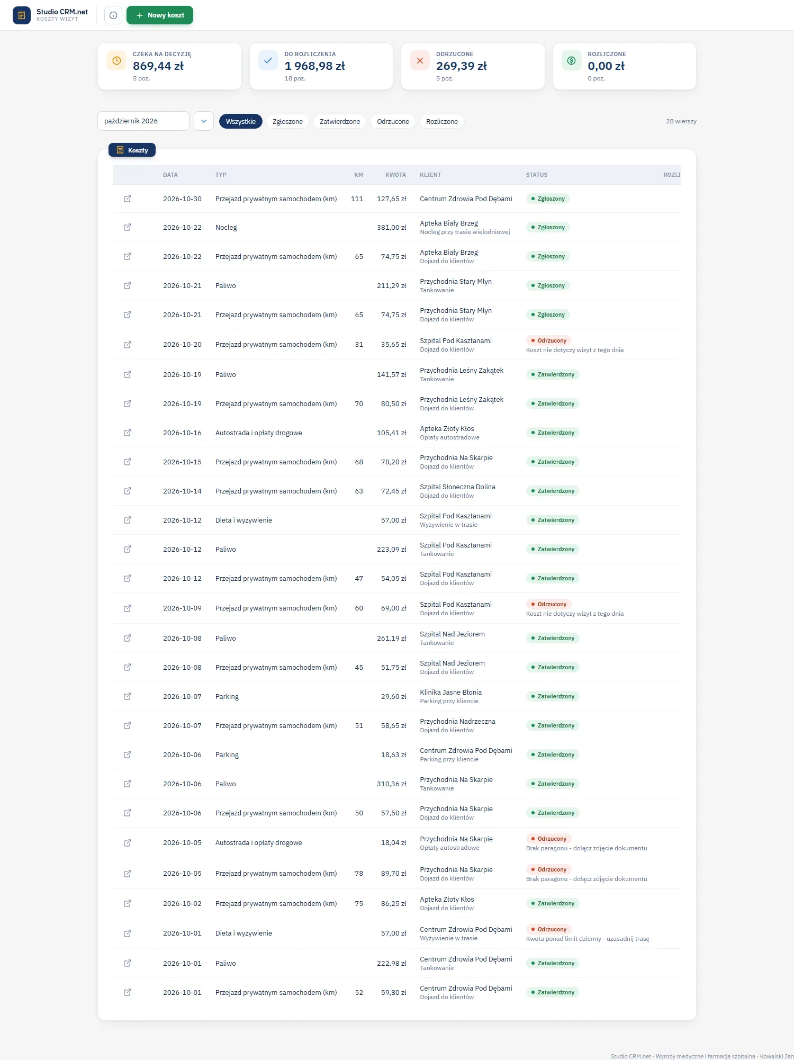The width and height of the screenshot is (794, 1060).
Task: Click the KWOTA column header
Action: pyautogui.click(x=396, y=175)
